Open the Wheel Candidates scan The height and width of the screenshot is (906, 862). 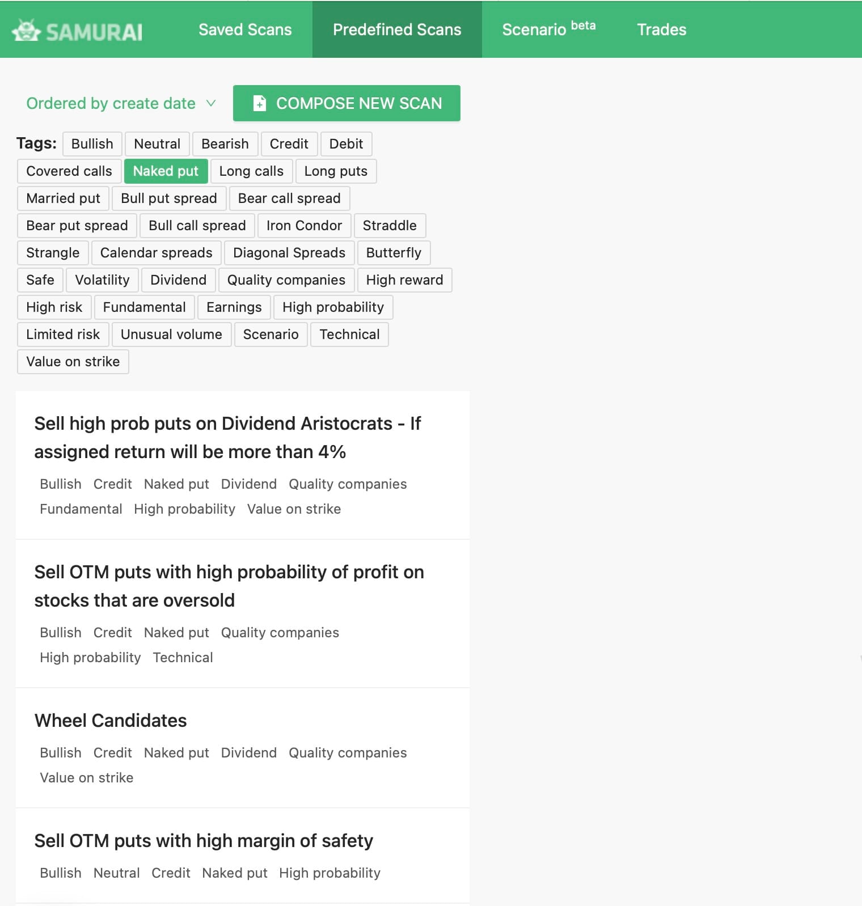pyautogui.click(x=111, y=721)
